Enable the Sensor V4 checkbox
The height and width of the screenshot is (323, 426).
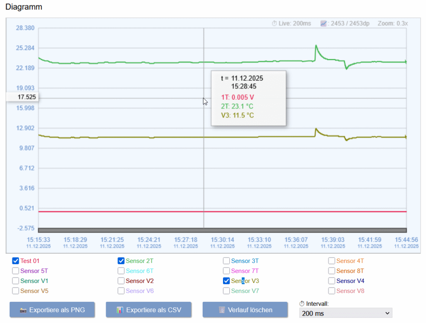click(332, 280)
